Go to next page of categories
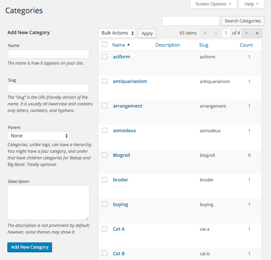This screenshot has width=271, height=260. pos(246,33)
